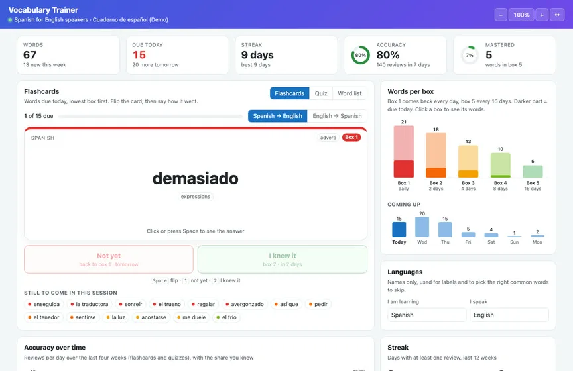Click the Space key hint
573x371 pixels.
click(160, 280)
